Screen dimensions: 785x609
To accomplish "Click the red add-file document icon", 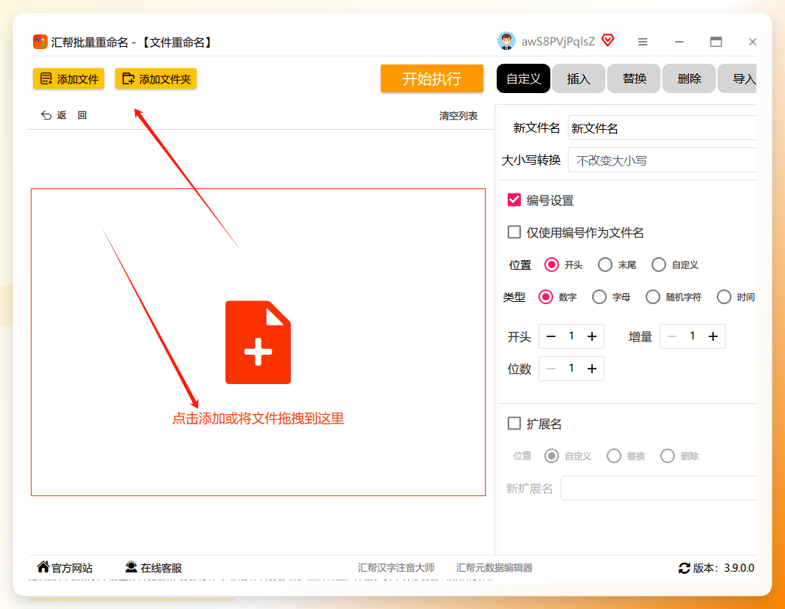I will [x=258, y=342].
